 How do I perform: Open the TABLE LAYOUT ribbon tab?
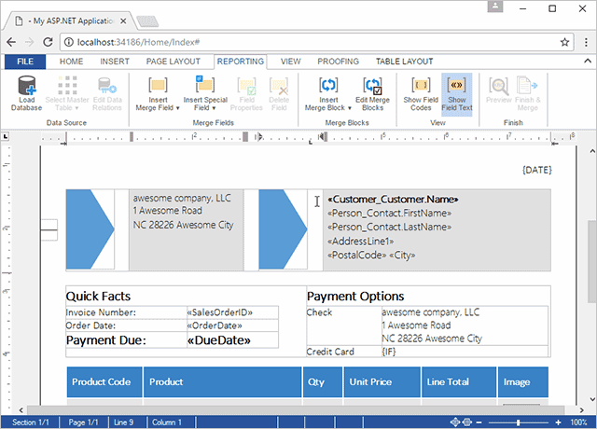[x=404, y=62]
